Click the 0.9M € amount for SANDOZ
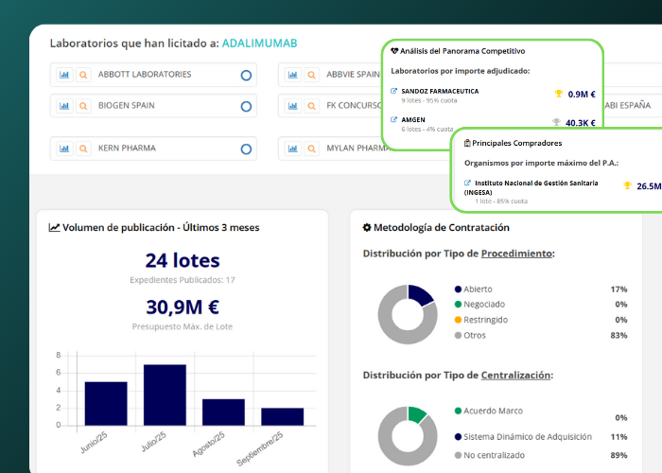The width and height of the screenshot is (662, 473). tap(582, 95)
